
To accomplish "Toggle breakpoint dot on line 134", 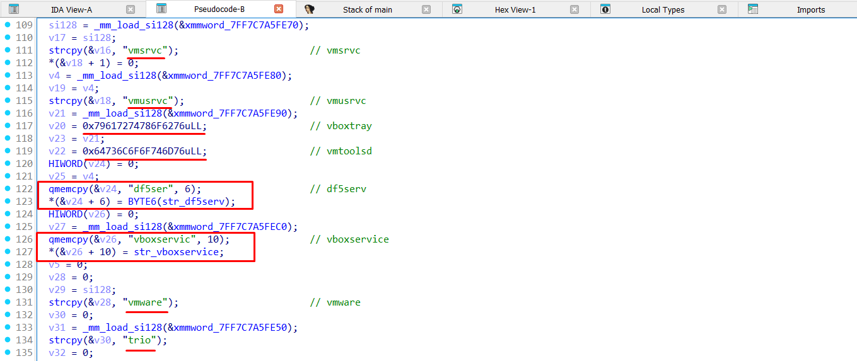I will point(8,340).
